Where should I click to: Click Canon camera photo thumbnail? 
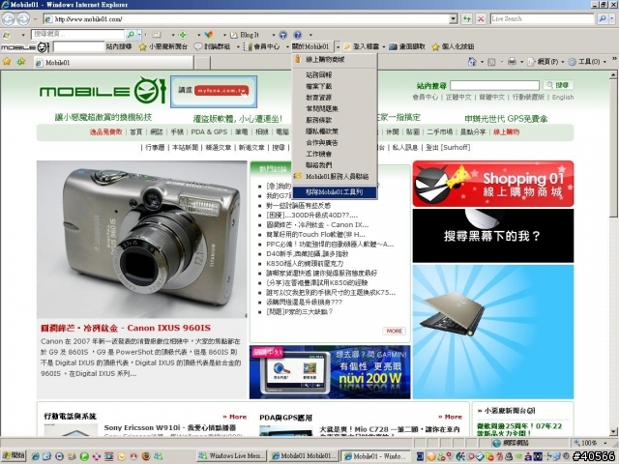(x=142, y=239)
